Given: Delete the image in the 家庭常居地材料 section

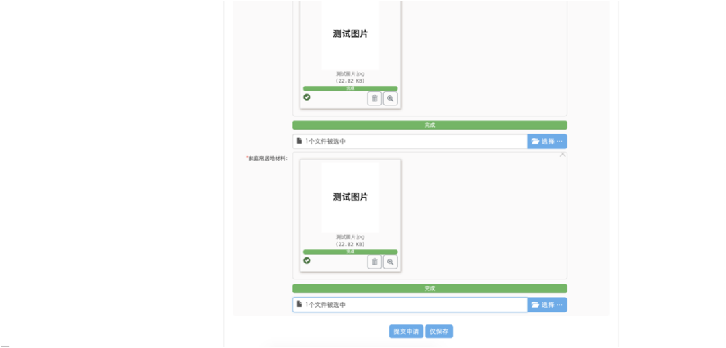Looking at the screenshot, I should [x=374, y=262].
